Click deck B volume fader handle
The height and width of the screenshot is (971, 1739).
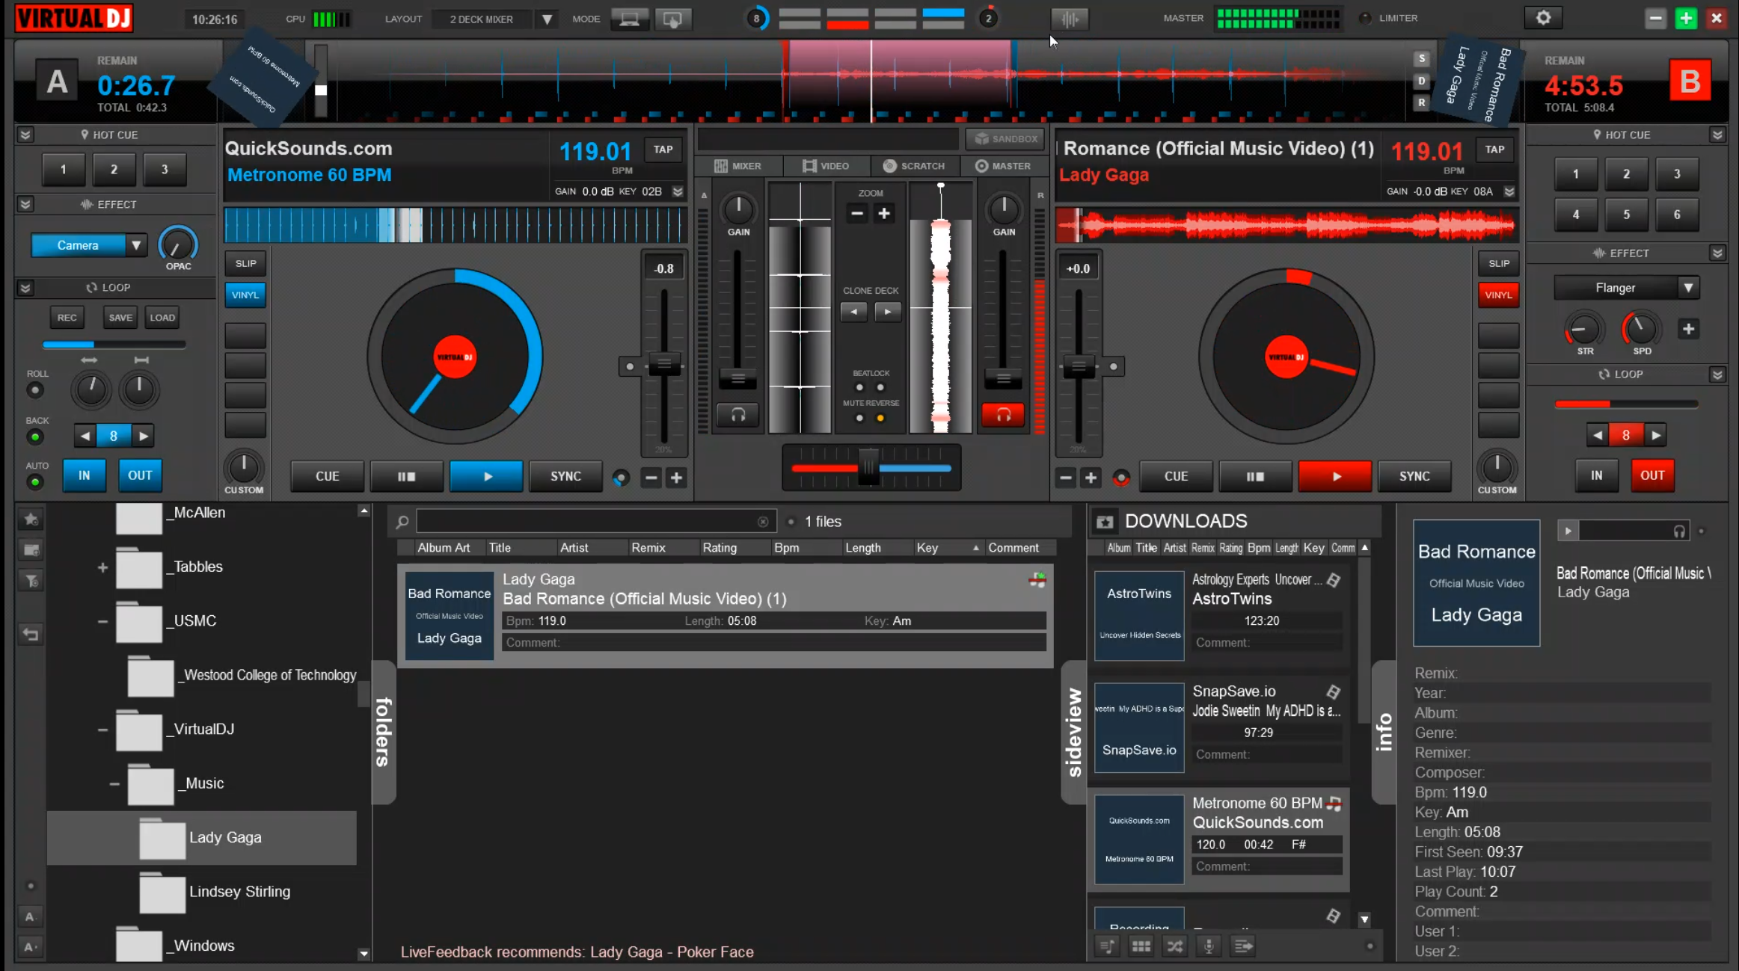click(x=1003, y=378)
